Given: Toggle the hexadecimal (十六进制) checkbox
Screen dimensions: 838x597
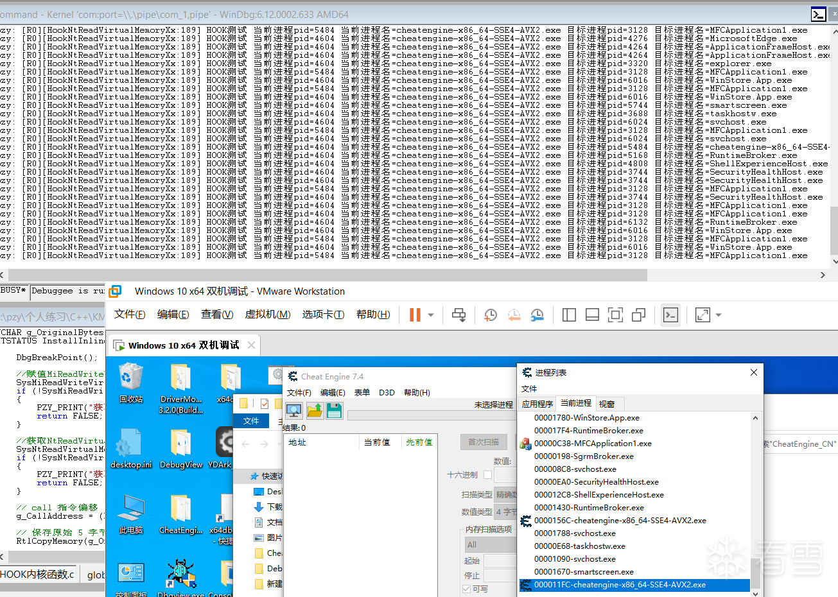Looking at the screenshot, I should click(x=487, y=474).
